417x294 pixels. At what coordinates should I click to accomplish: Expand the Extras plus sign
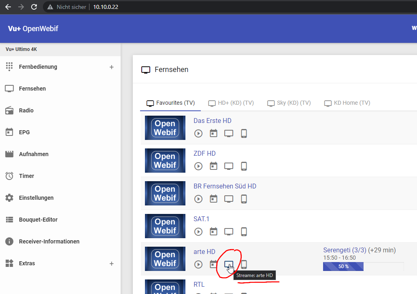click(111, 264)
